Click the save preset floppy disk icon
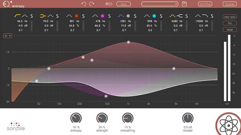This screenshot has height=135, width=241. [184, 4]
